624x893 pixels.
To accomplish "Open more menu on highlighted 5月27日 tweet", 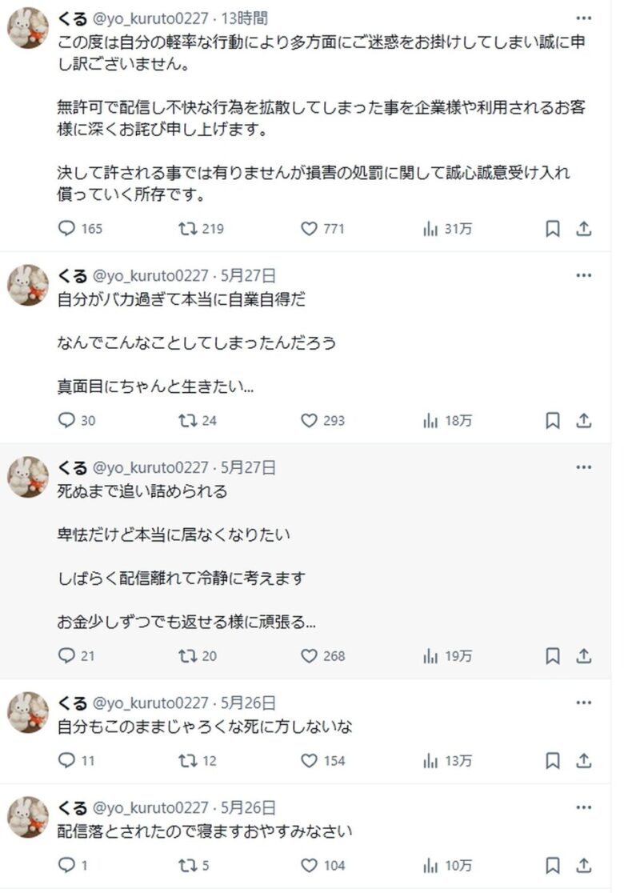I will click(584, 467).
